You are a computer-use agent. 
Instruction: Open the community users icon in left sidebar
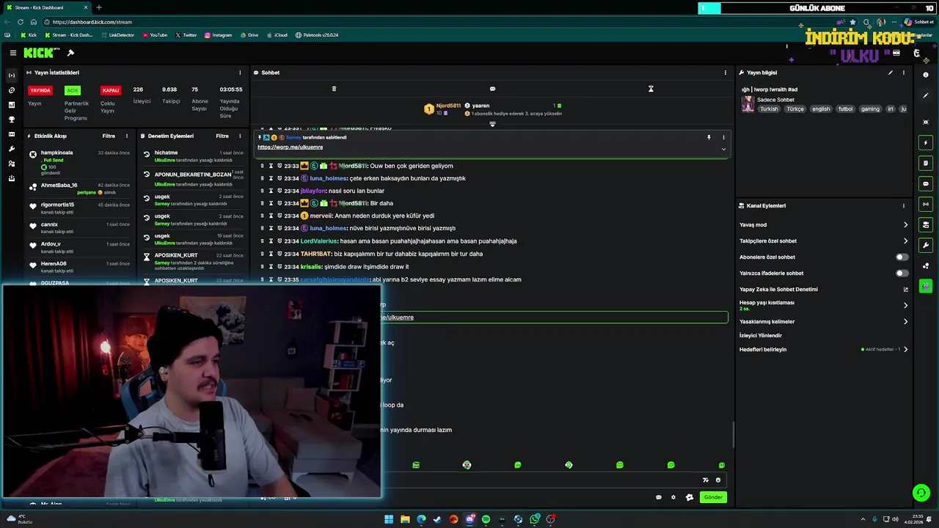pyautogui.click(x=12, y=164)
